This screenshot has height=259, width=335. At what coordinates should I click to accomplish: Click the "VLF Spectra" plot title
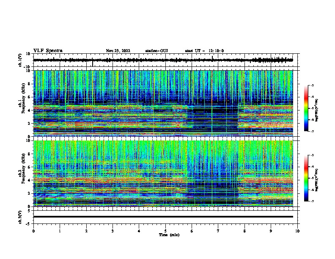48,51
